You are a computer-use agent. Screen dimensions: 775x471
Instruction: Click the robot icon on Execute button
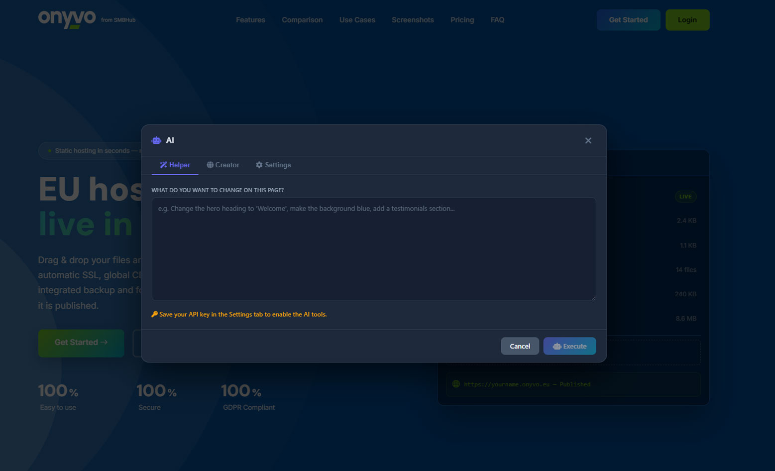557,347
